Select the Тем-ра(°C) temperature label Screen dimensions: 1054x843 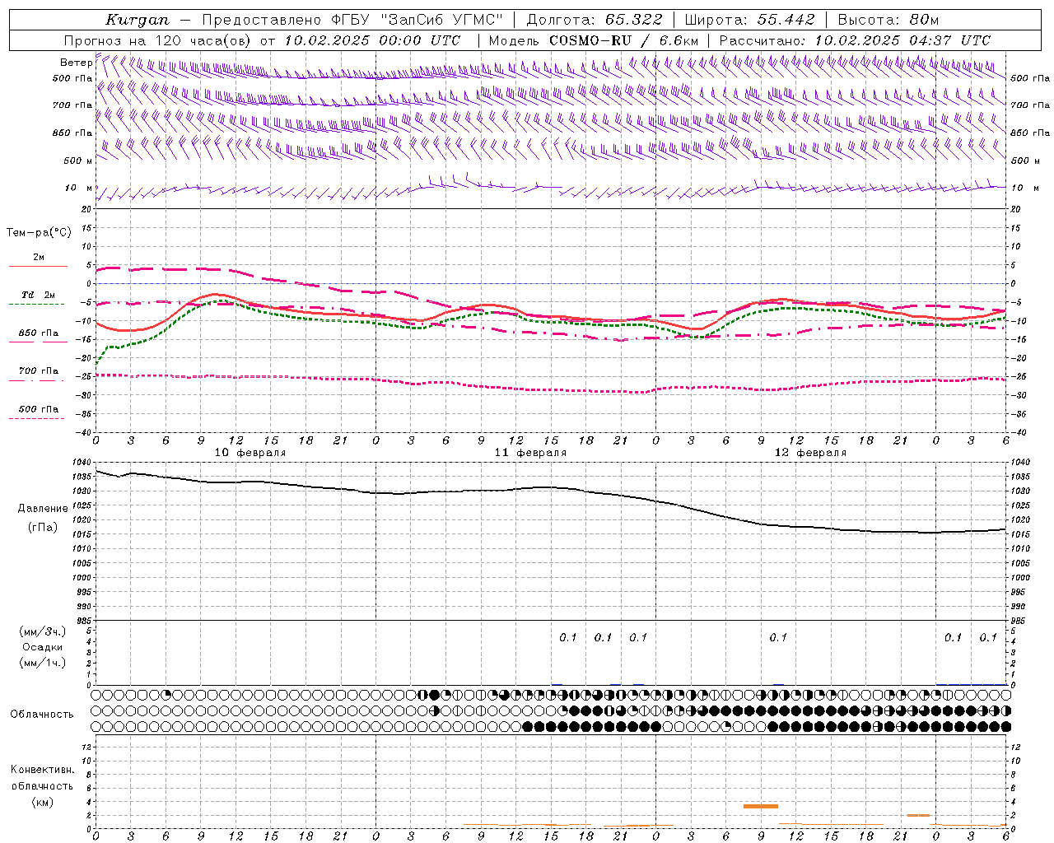(x=39, y=233)
